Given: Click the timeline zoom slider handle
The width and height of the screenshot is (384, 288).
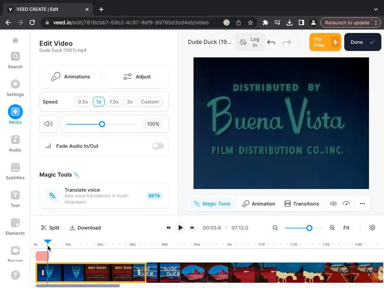Looking at the screenshot, I should pyautogui.click(x=309, y=228).
